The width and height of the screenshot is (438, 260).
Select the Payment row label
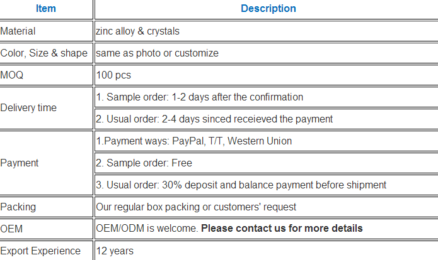tap(20, 163)
